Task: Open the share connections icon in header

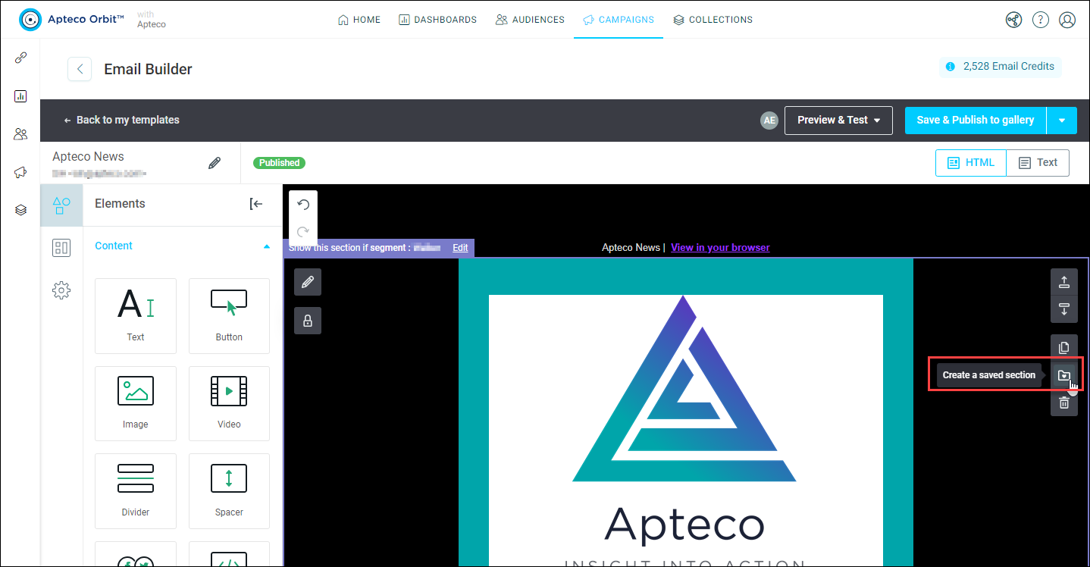Action: point(1014,20)
